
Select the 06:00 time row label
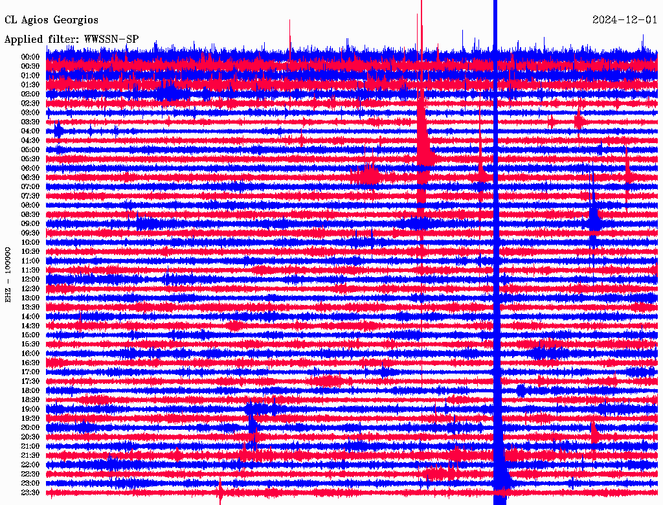[30, 168]
